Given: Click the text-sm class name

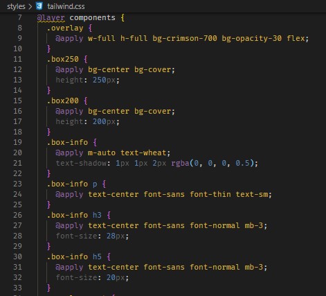Looking at the screenshot, I should [x=252, y=194].
